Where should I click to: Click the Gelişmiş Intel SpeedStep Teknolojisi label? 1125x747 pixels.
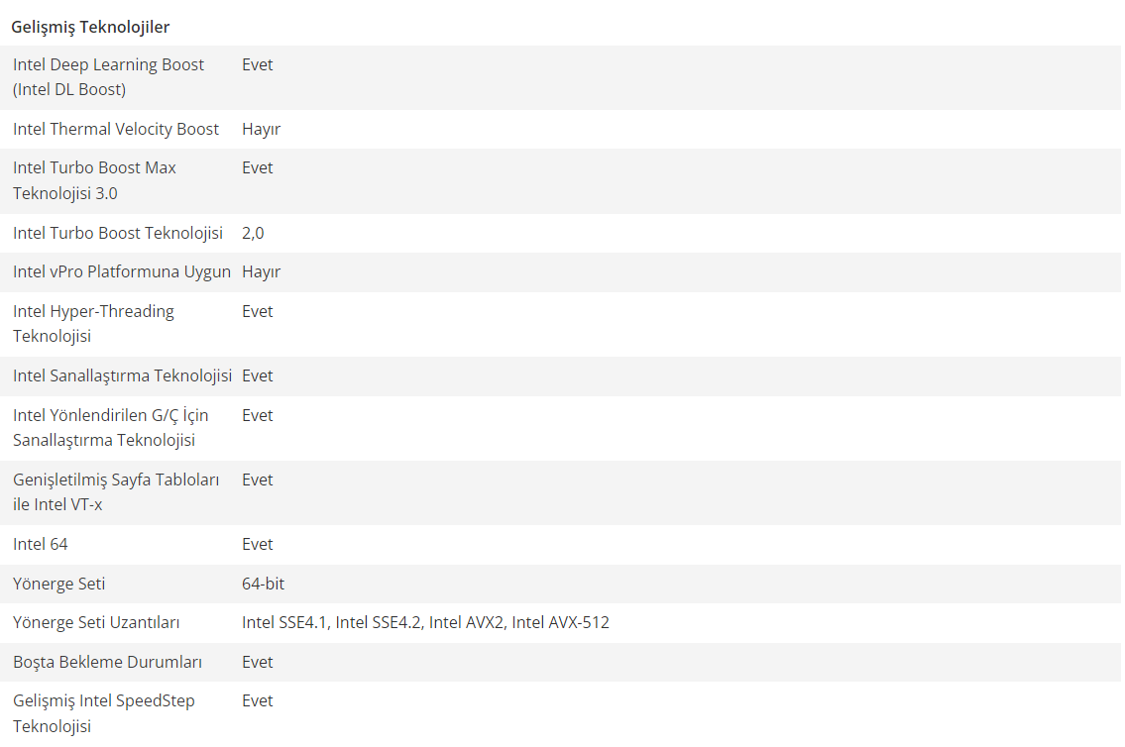[104, 713]
